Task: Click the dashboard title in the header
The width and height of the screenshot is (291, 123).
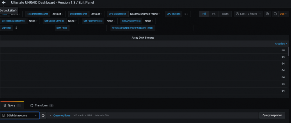Action: [52, 3]
